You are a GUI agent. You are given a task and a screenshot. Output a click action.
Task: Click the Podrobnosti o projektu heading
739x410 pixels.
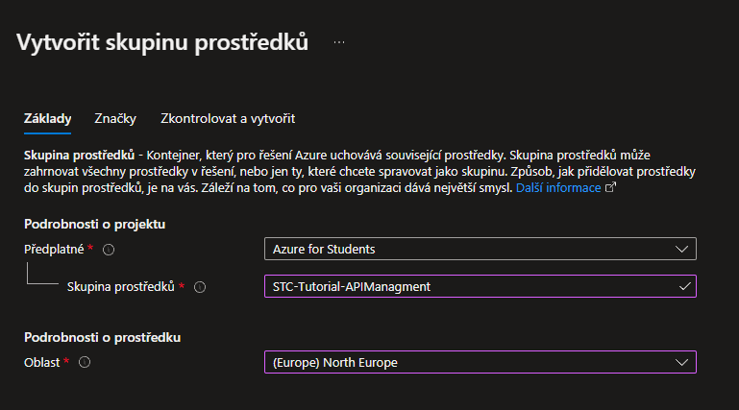(x=94, y=224)
